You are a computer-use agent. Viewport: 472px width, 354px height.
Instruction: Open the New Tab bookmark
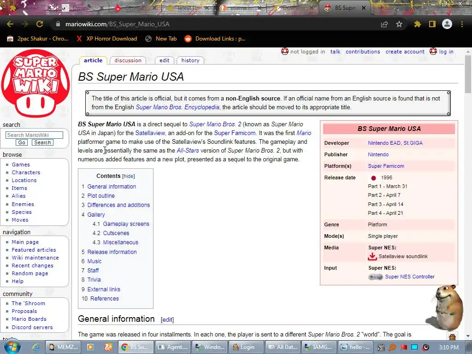pyautogui.click(x=161, y=39)
